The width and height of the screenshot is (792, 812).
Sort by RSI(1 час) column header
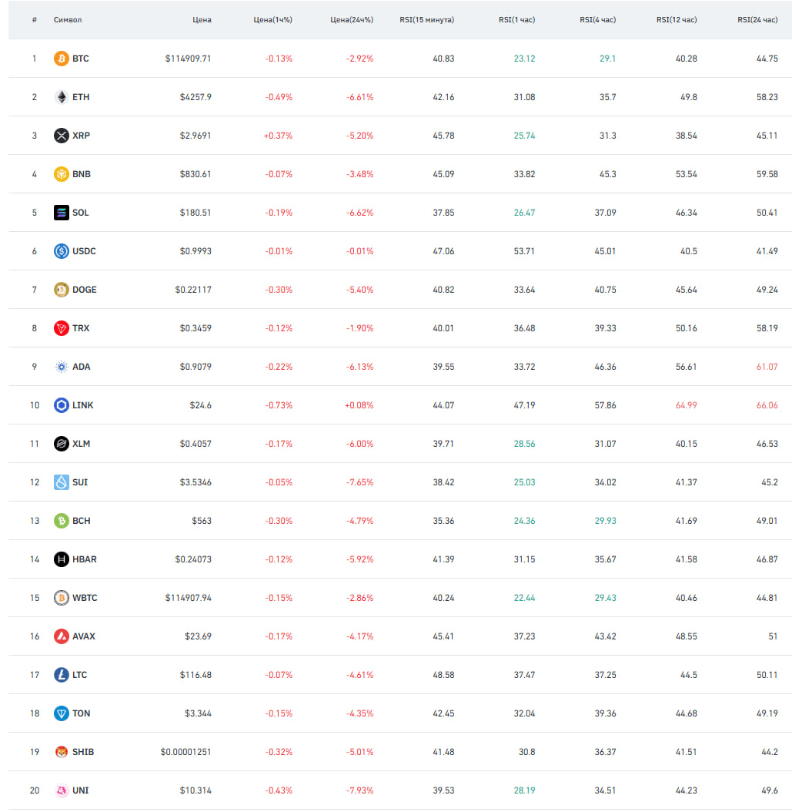516,20
